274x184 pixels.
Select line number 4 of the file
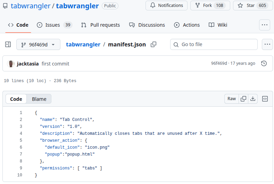tap(21, 133)
